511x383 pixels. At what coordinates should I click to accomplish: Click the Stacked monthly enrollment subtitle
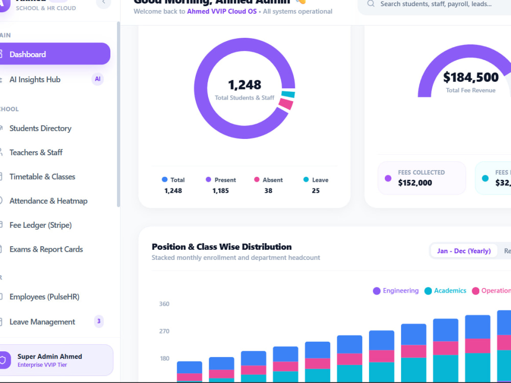click(x=236, y=257)
